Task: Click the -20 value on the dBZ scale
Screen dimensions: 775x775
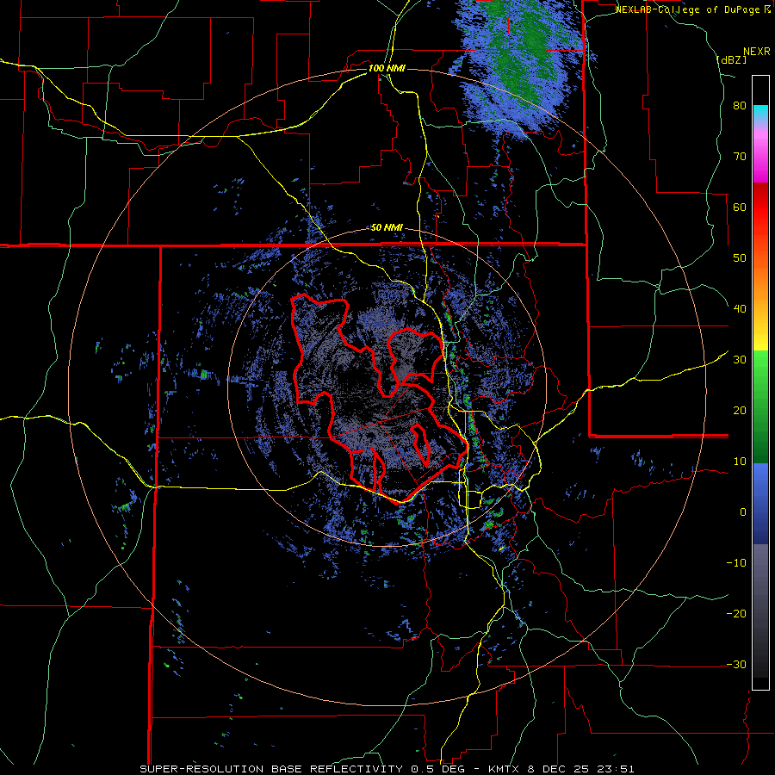Action: point(736,614)
